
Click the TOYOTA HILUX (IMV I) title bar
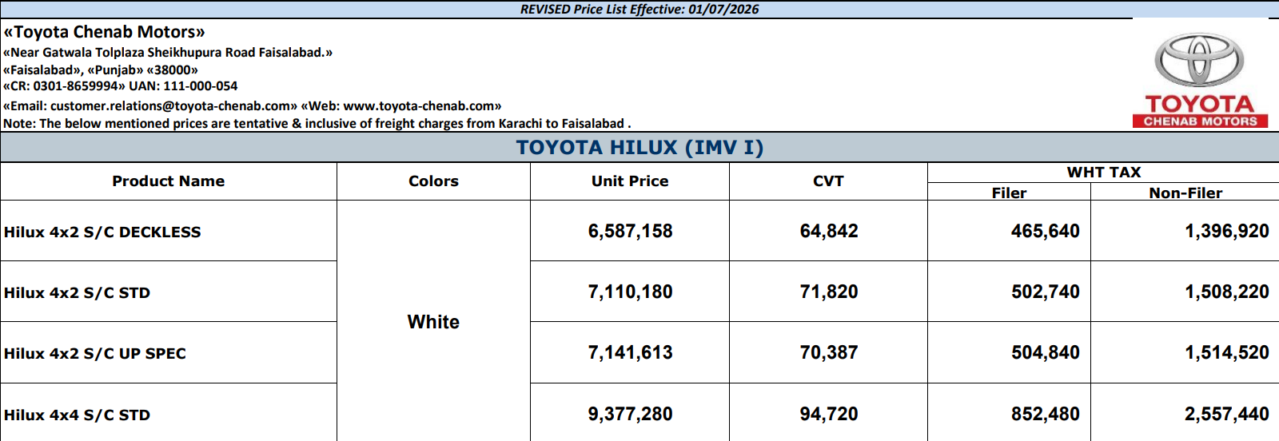click(x=639, y=148)
